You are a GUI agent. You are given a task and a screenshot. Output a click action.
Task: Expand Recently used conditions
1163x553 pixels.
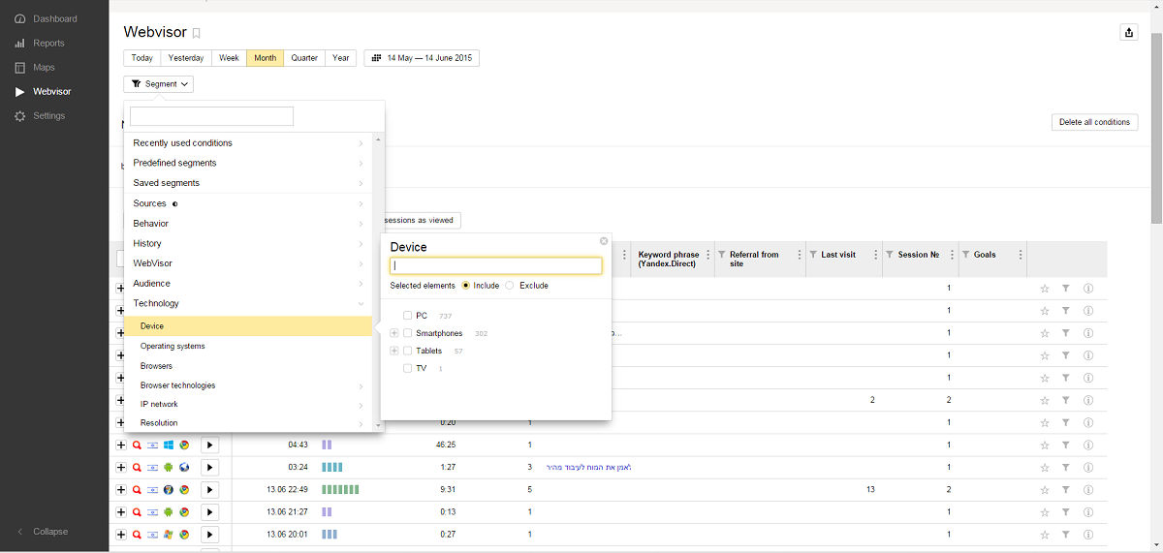click(249, 142)
